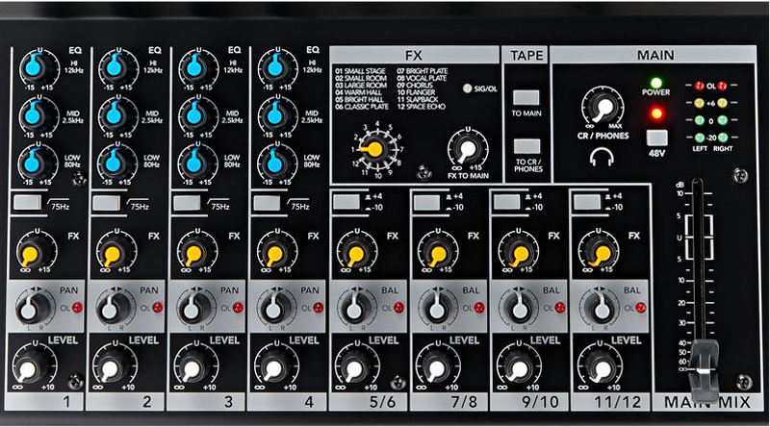Toggle channel 3 75Hz low-cut switch
The image size is (770, 427).
tap(187, 202)
